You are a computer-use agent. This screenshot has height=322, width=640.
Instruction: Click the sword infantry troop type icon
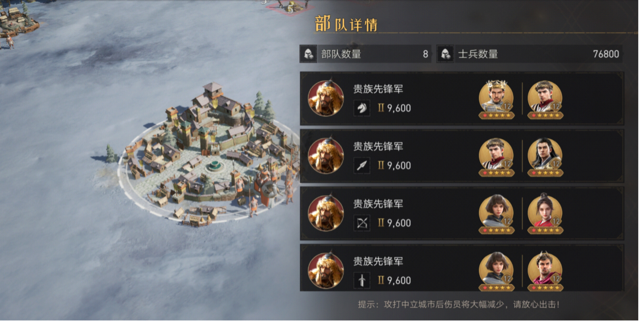tap(362, 280)
